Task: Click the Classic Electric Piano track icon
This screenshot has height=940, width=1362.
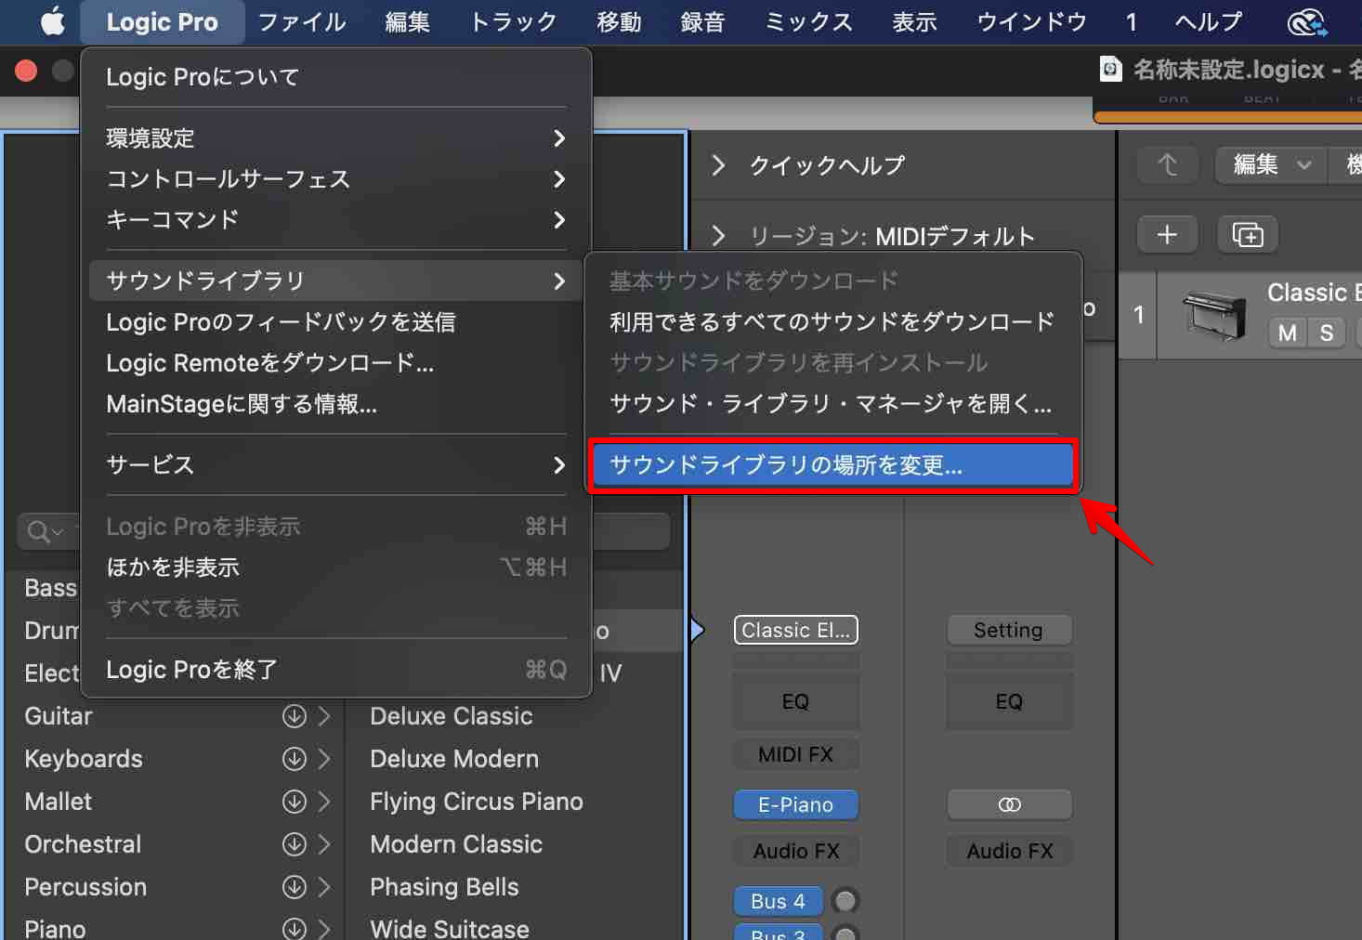Action: click(x=1214, y=315)
